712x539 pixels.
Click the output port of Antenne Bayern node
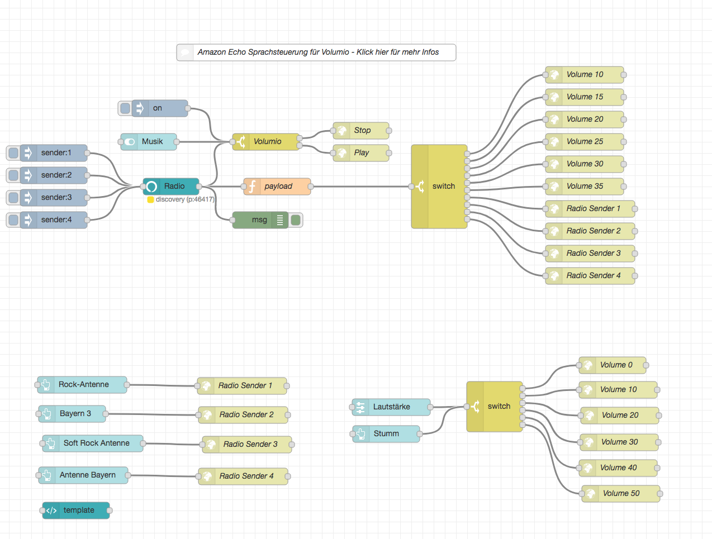click(128, 475)
